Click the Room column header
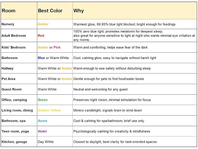This screenshot has height=149, width=198. (9, 11)
